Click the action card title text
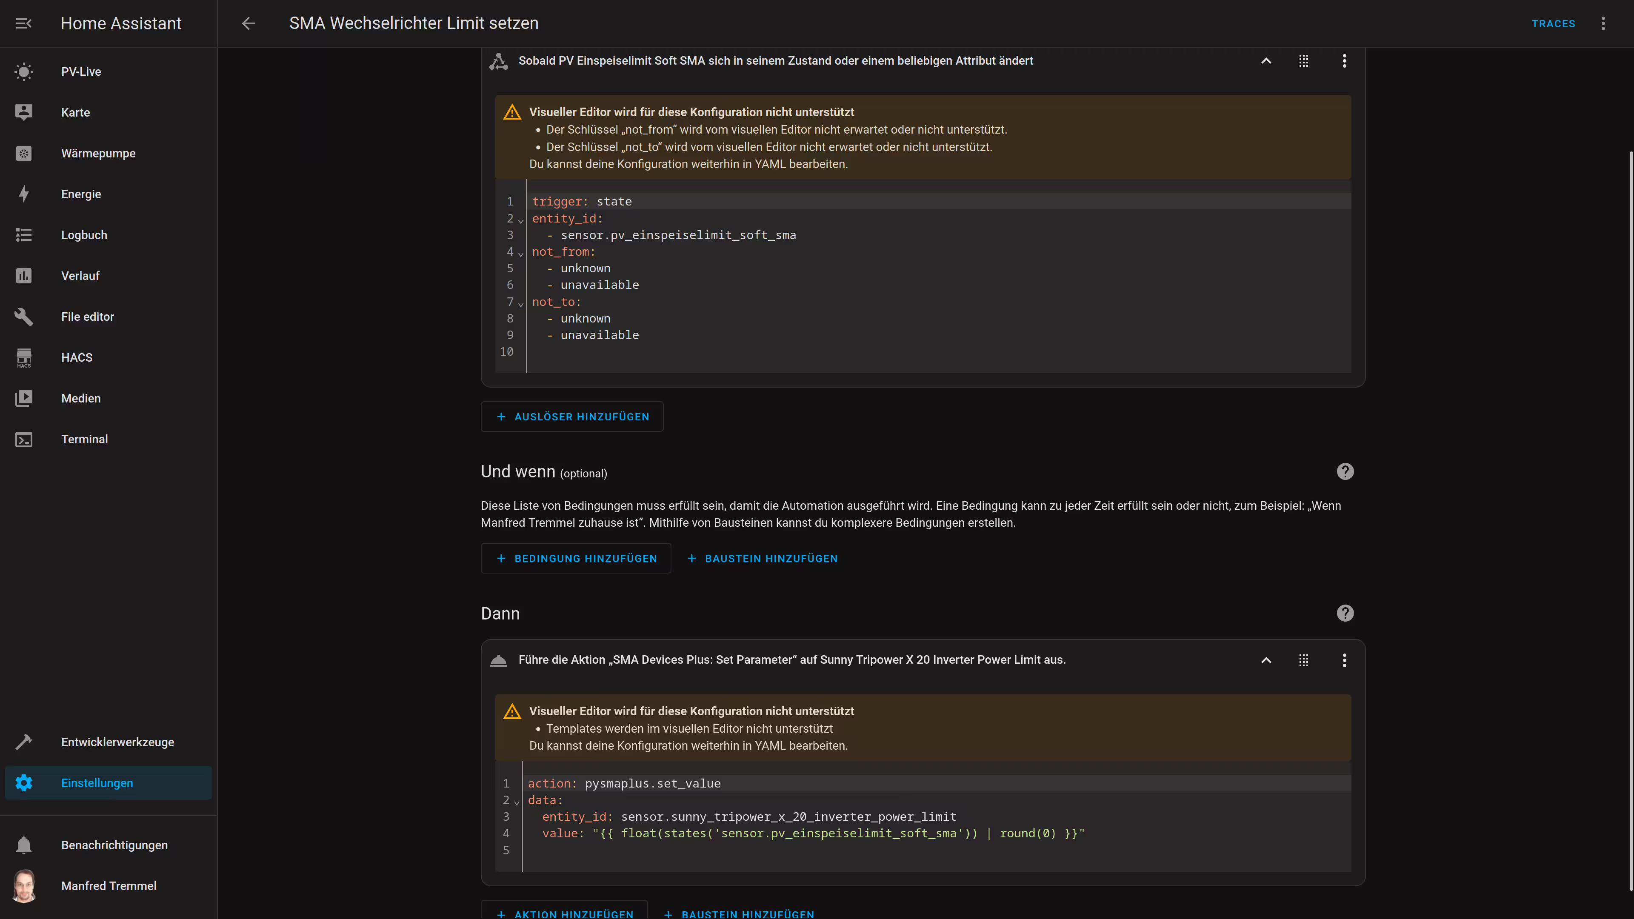Viewport: 1634px width, 919px height. pyautogui.click(x=791, y=660)
